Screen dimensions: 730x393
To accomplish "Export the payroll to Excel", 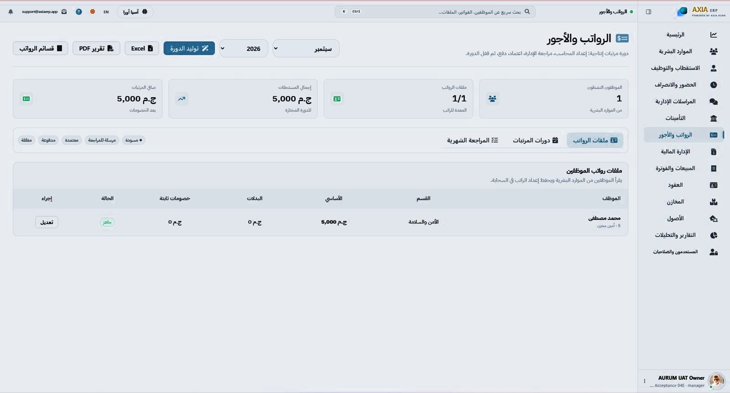I will point(142,48).
